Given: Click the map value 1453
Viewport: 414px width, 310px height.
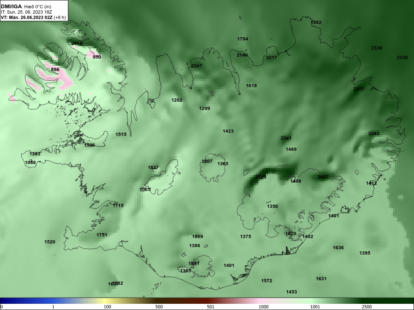Looking at the screenshot, I should pyautogui.click(x=291, y=292).
